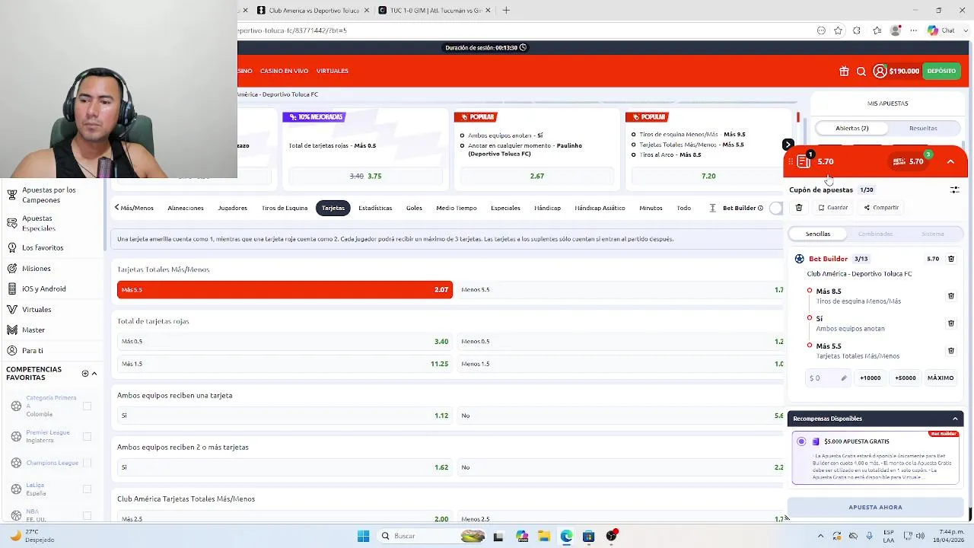Select the Combinadas bet type tab

875,234
